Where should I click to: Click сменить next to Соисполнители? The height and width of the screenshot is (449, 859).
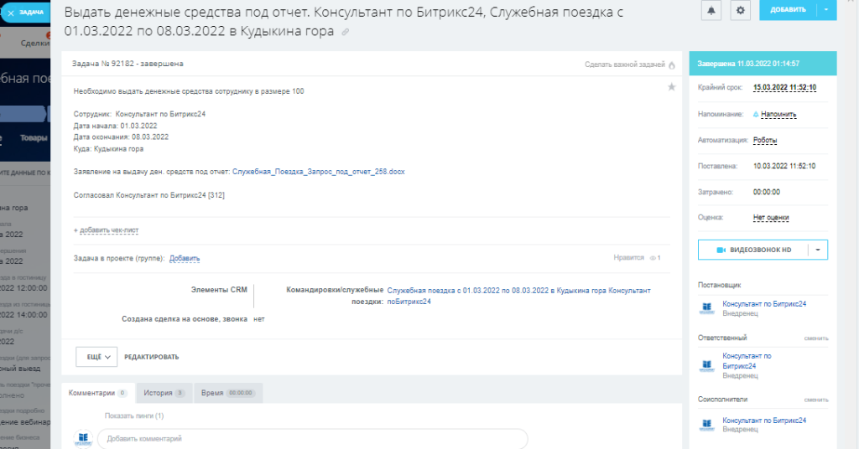(816, 400)
